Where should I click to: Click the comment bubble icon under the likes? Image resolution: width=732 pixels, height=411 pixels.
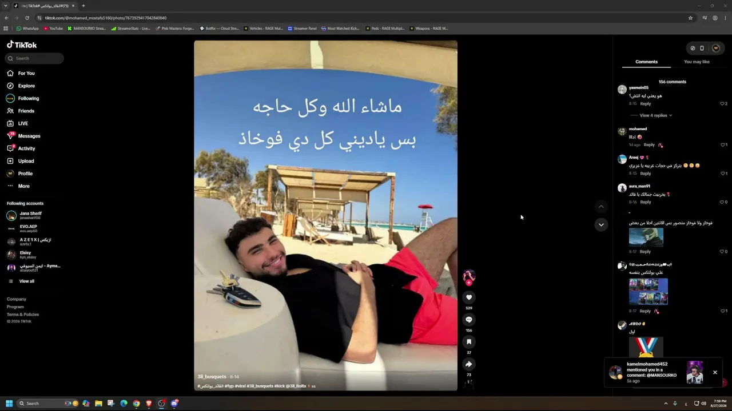point(469,320)
